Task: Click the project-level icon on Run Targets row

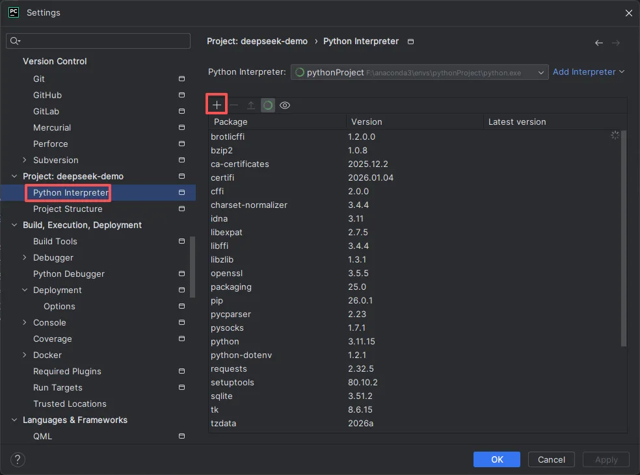Action: pos(181,387)
